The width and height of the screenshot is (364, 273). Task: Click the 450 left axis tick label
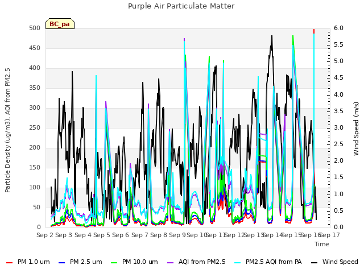(35, 48)
